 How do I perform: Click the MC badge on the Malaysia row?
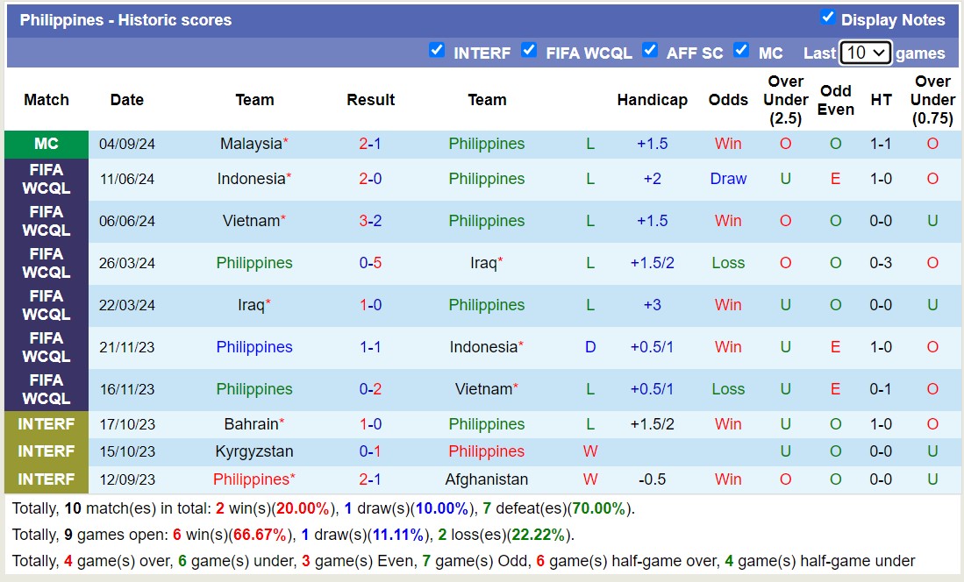click(x=46, y=143)
